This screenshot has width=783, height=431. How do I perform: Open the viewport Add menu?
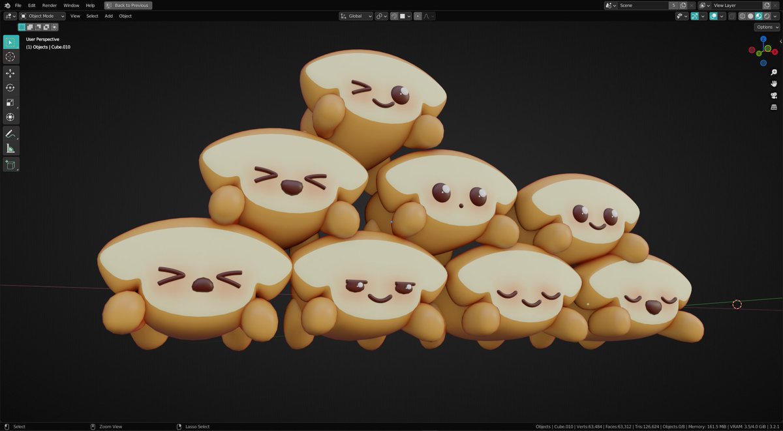tap(108, 16)
